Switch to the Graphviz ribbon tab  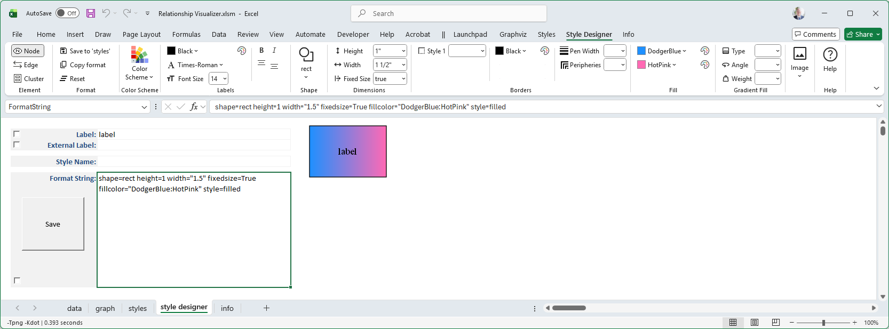tap(513, 35)
